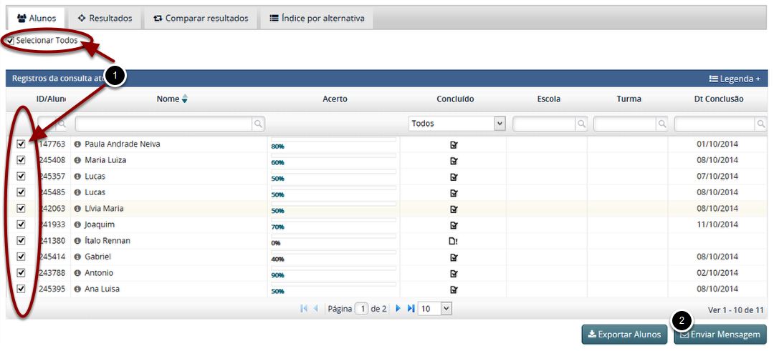The width and height of the screenshot is (774, 351).
Task: Uncheck the checkbox for Antonio's row
Action: [21, 273]
